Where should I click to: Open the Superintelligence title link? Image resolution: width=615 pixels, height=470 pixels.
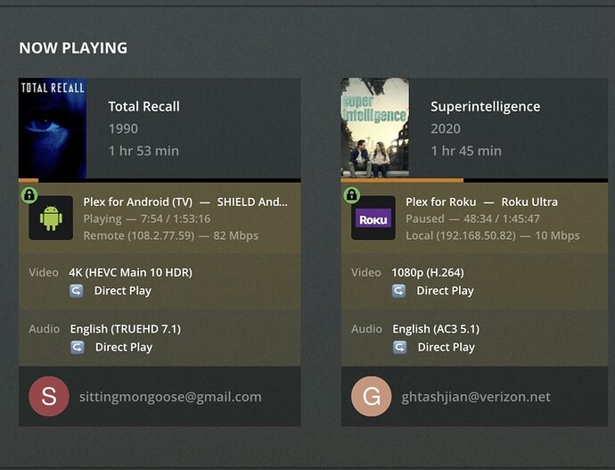[485, 106]
